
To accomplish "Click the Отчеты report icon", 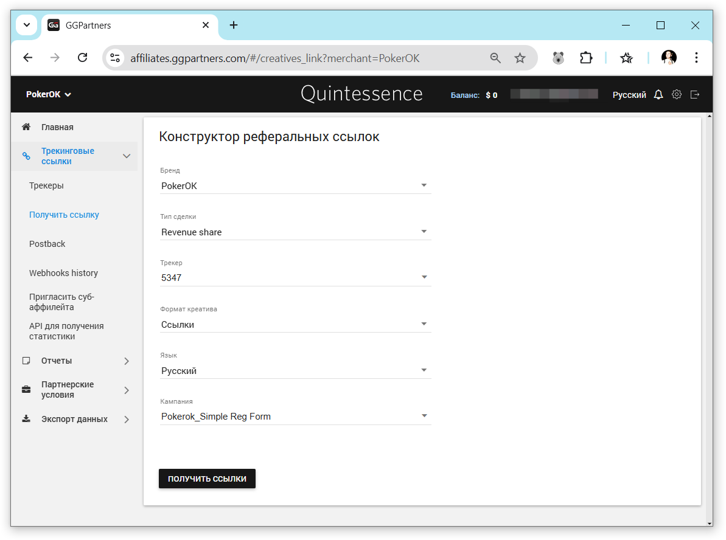I will click(x=26, y=361).
